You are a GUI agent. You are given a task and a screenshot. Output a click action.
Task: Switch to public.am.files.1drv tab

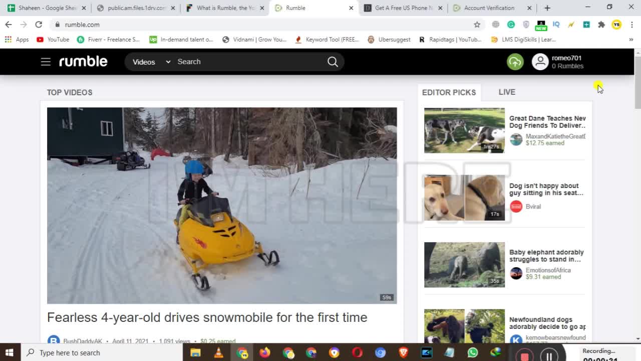(x=136, y=8)
